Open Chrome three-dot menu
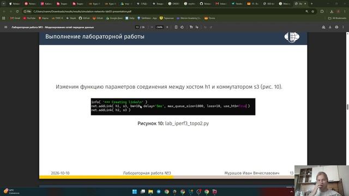Viewport: 349px width, 196px height. (x=345, y=11)
